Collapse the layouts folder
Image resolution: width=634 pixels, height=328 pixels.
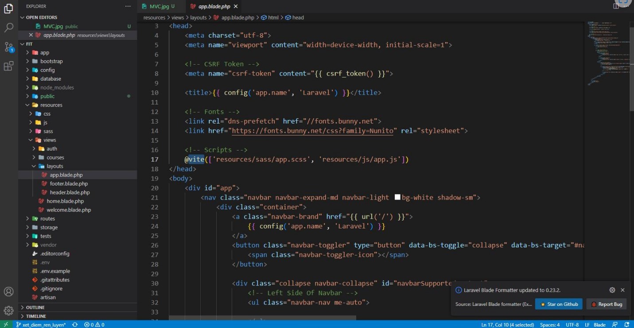(x=54, y=166)
